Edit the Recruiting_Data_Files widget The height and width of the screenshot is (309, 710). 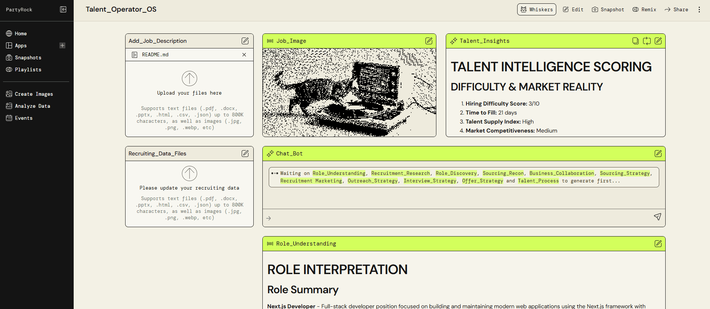click(x=245, y=153)
